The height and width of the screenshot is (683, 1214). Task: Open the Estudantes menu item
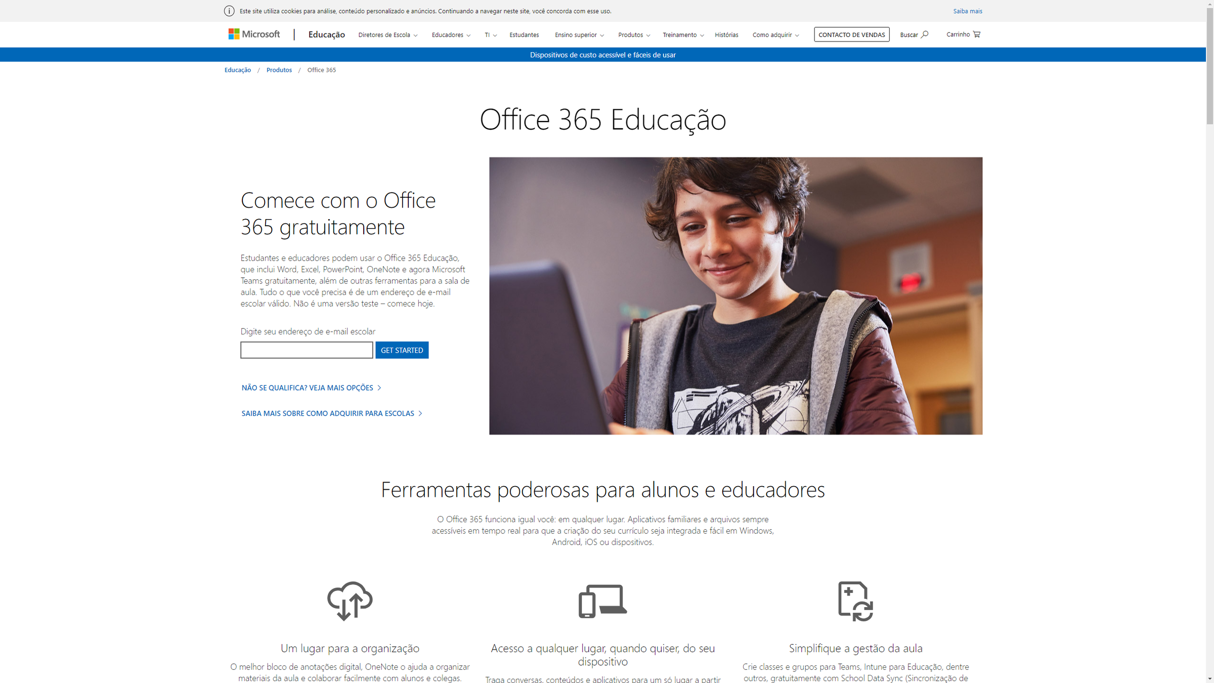tap(524, 35)
